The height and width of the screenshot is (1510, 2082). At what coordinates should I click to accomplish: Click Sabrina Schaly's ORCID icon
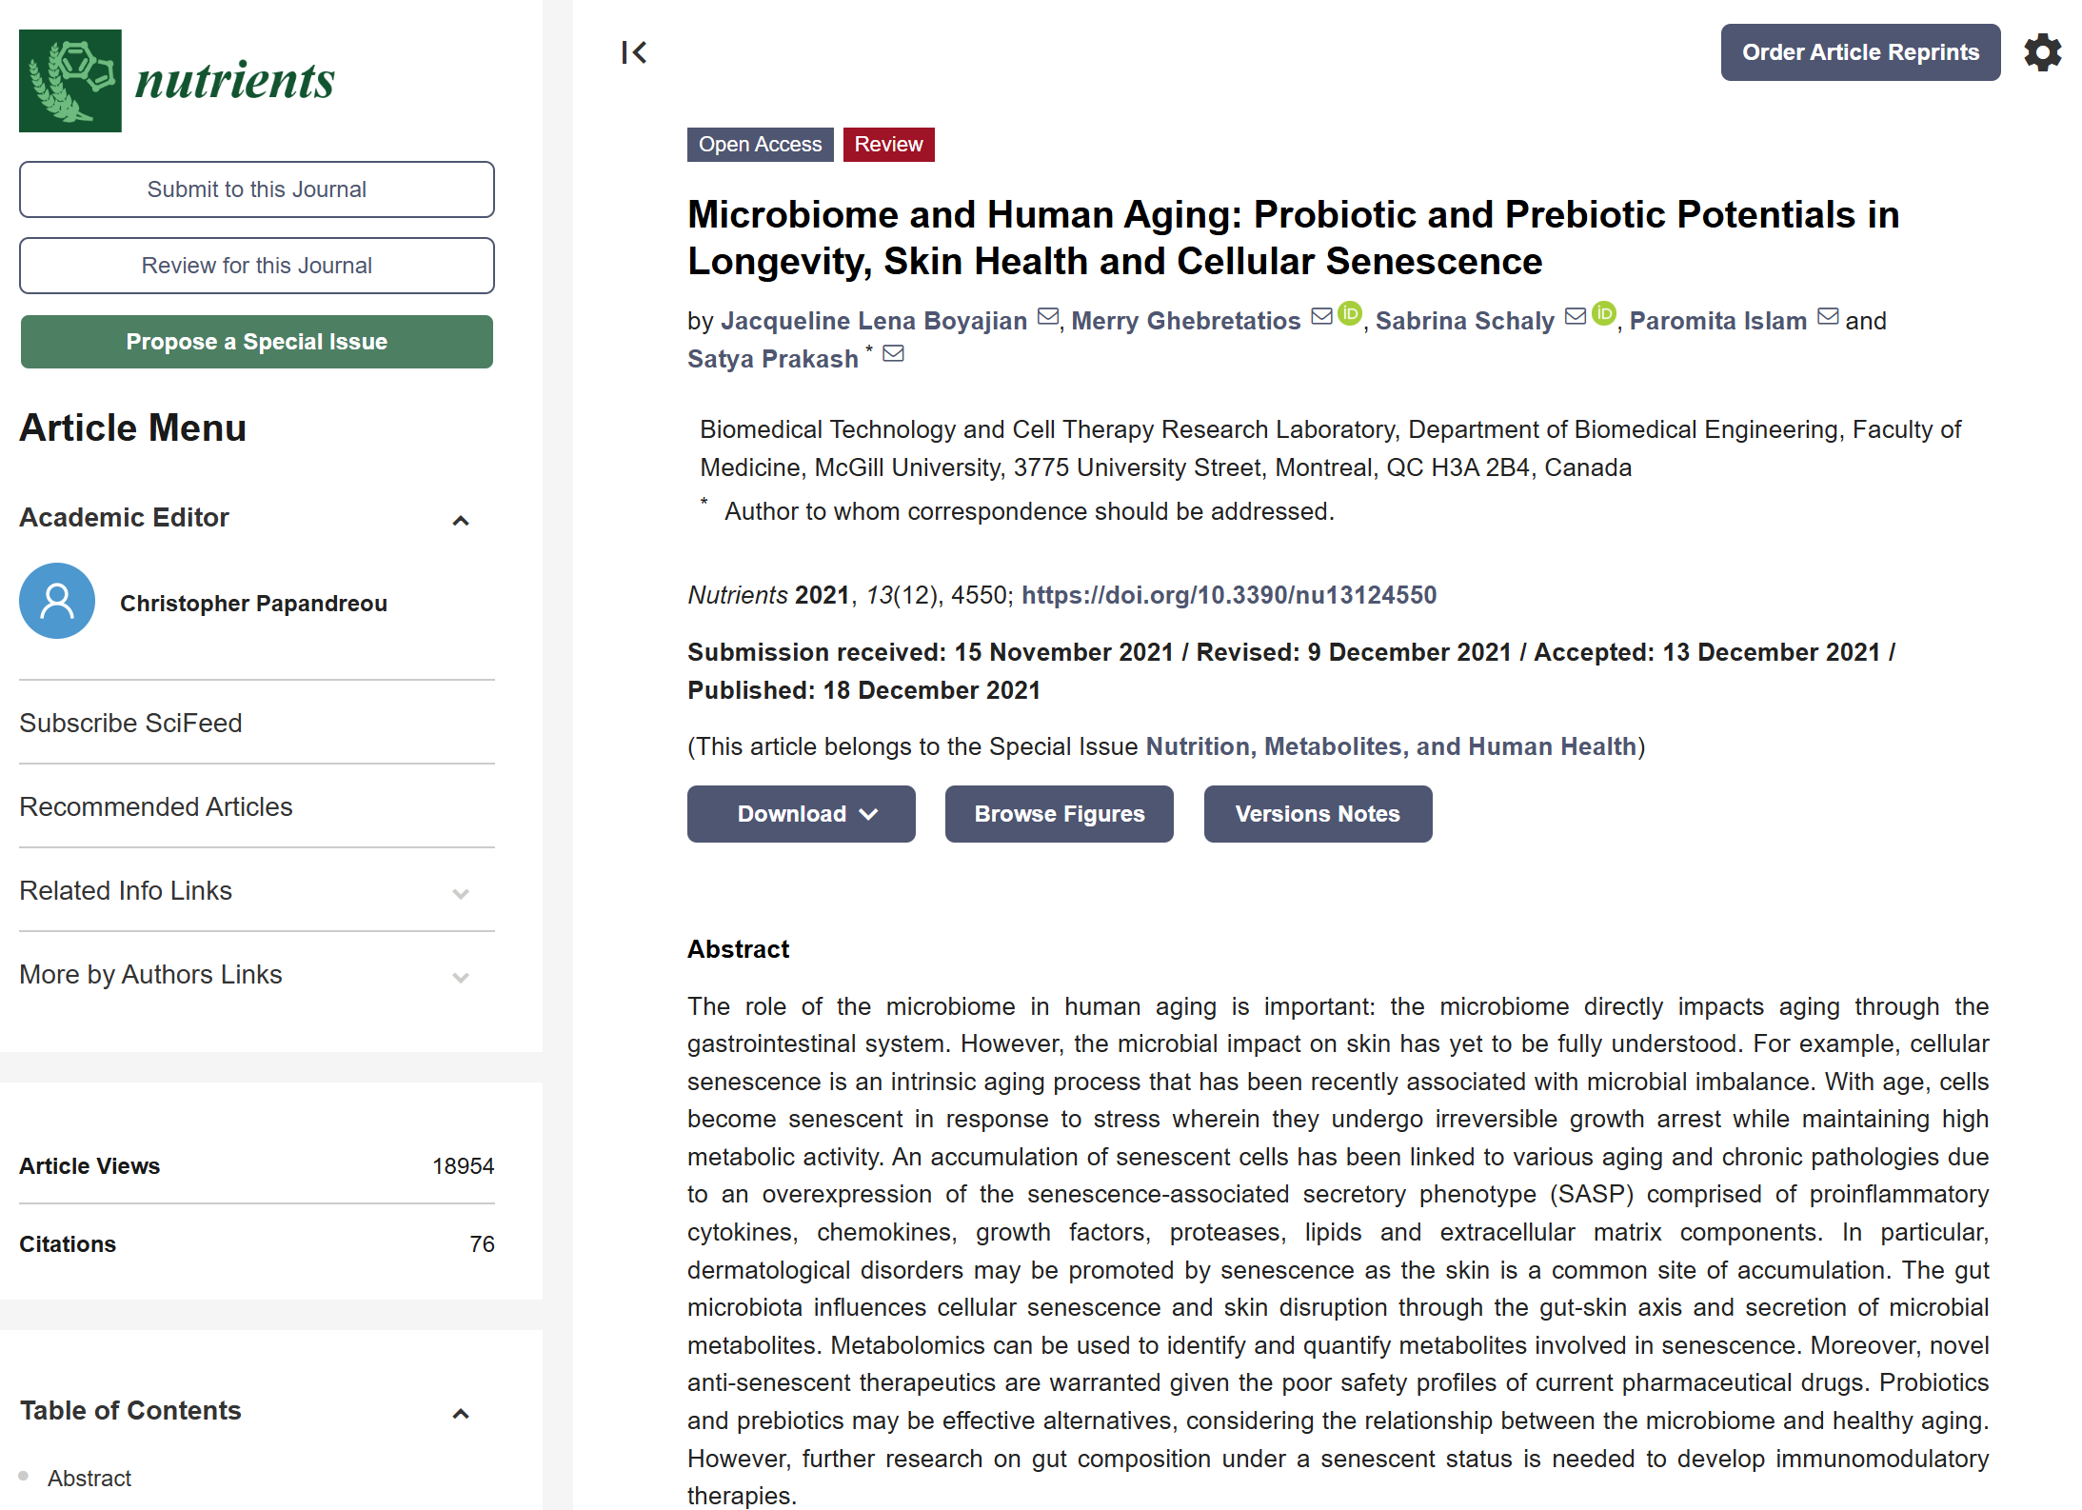click(x=1604, y=313)
